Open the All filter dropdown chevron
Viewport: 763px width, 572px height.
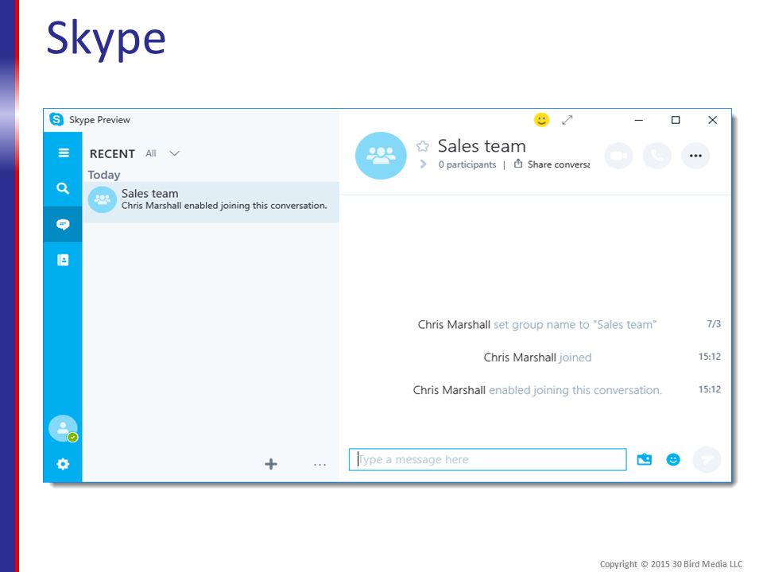[174, 153]
